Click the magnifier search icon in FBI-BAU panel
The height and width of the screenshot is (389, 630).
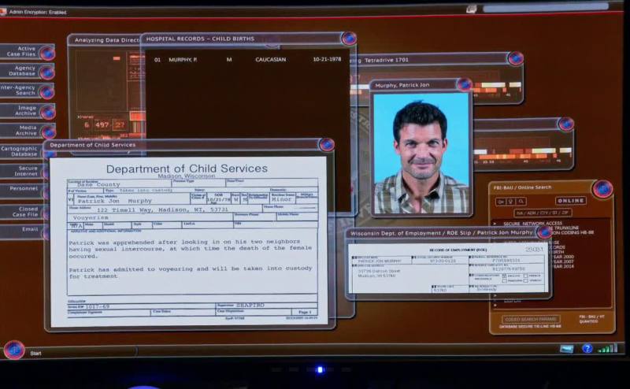point(521,202)
